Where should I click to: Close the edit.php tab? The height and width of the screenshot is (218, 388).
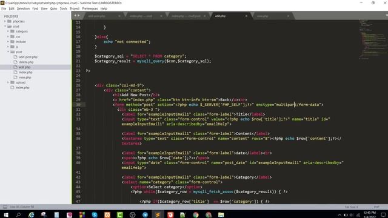tap(246, 16)
